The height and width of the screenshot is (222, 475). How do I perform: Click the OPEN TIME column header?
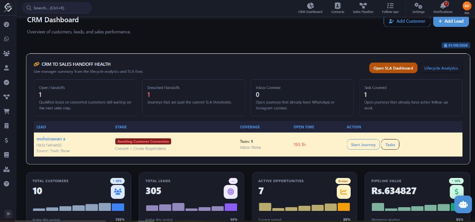coord(304,127)
